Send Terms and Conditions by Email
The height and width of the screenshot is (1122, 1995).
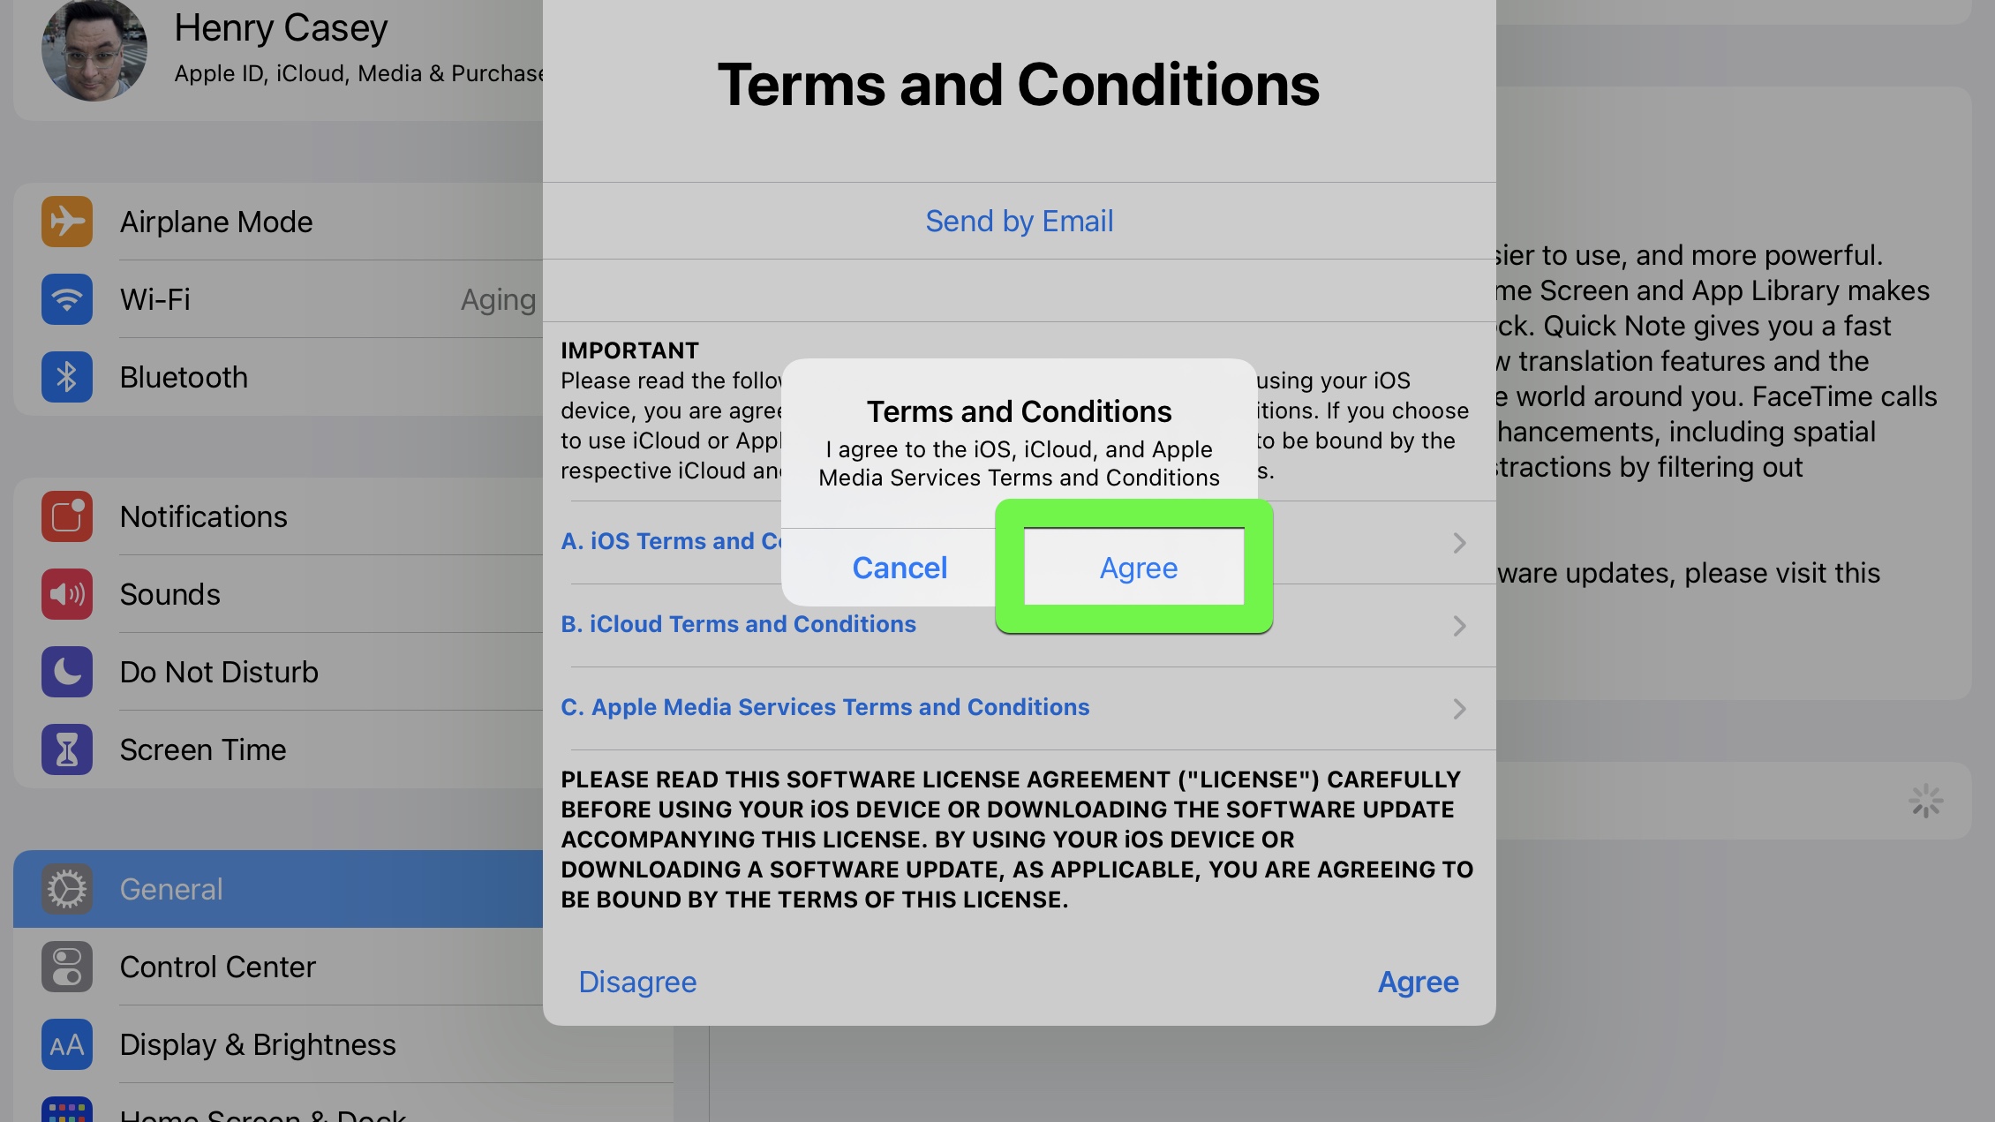tap(1018, 221)
